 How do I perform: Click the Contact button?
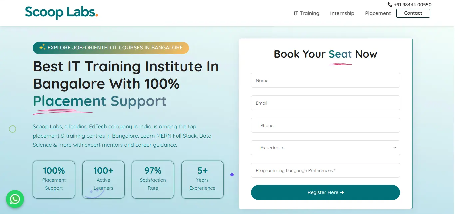(x=413, y=13)
